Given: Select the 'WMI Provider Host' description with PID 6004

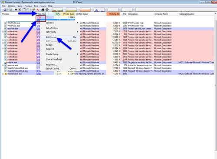Looking at the screenshot, I should [x=135, y=23].
